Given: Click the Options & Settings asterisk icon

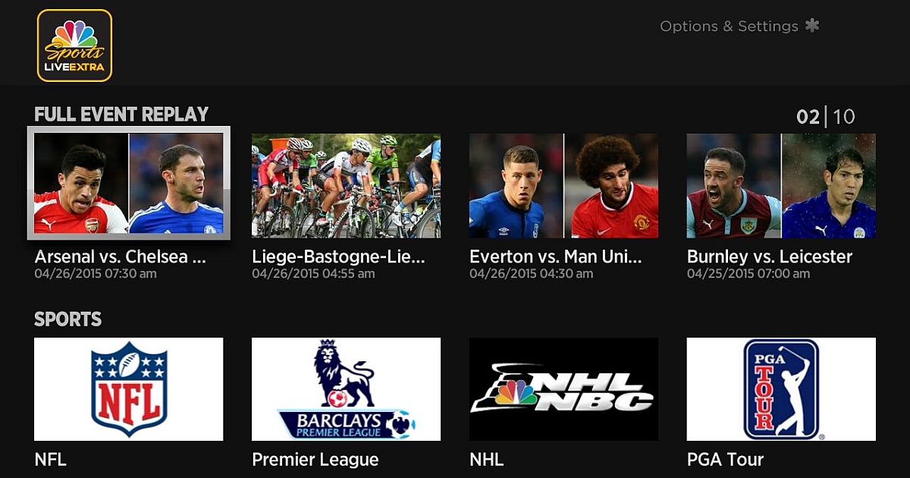Looking at the screenshot, I should coord(812,26).
